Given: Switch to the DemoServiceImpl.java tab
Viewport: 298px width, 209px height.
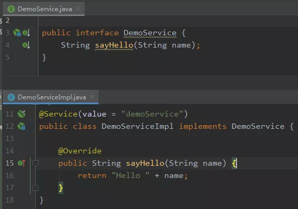Looking at the screenshot, I should pyautogui.click(x=50, y=97).
